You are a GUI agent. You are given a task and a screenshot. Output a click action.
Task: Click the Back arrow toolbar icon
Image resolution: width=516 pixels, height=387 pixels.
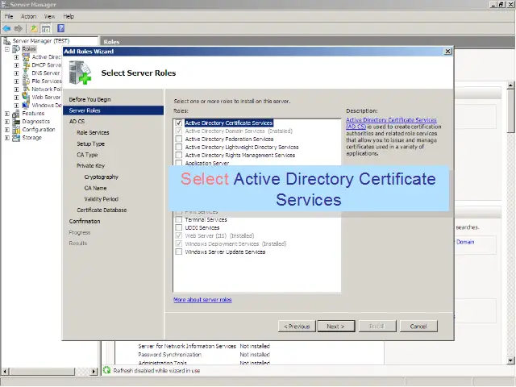pyautogui.click(x=6, y=29)
